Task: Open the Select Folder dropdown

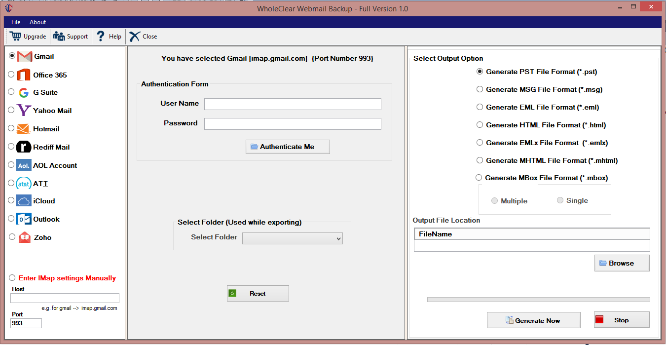Action: (293, 238)
